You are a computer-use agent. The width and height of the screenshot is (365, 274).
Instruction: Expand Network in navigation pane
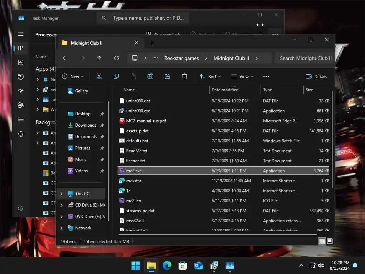click(61, 228)
